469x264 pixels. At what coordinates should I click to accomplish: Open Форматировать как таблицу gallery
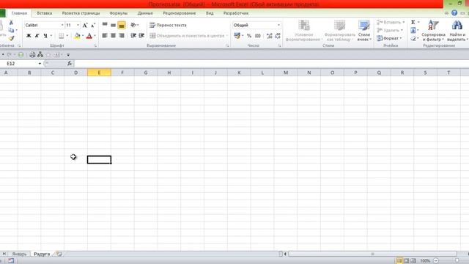339,31
